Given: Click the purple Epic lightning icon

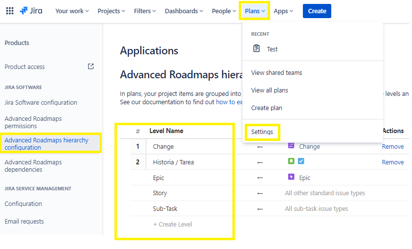Looking at the screenshot, I should 291,177.
